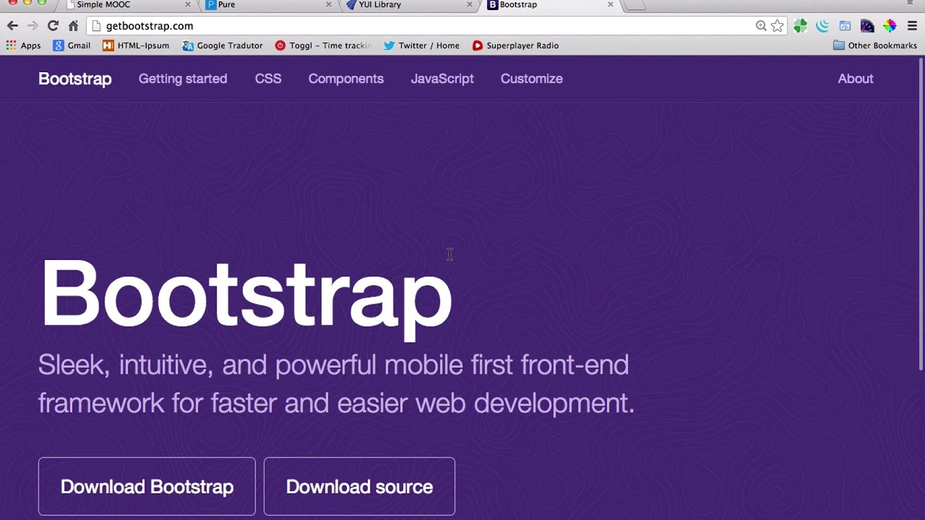Open the jQuery wave extension icon
The width and height of the screenshot is (925, 520).
point(822,26)
